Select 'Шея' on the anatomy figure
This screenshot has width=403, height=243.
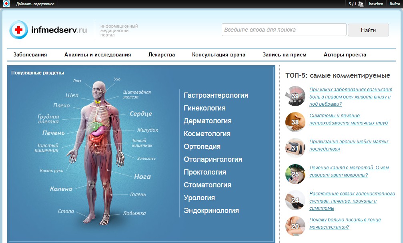(x=72, y=95)
